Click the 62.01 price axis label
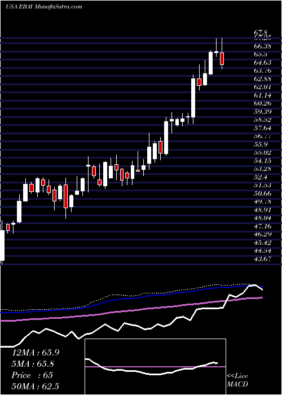This screenshot has width=282, height=395. 263,87
